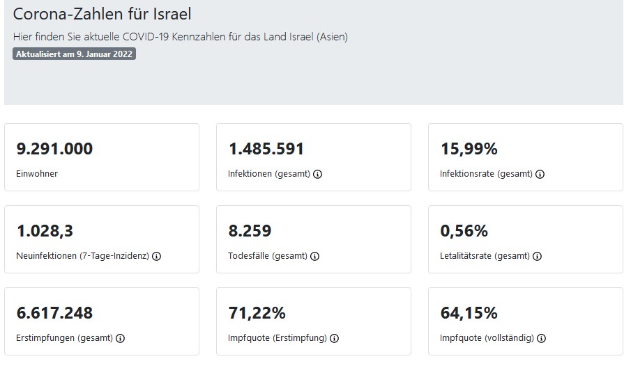Click info icon next to Infektionen (gesamt)
This screenshot has height=368, width=631.
coord(317,174)
